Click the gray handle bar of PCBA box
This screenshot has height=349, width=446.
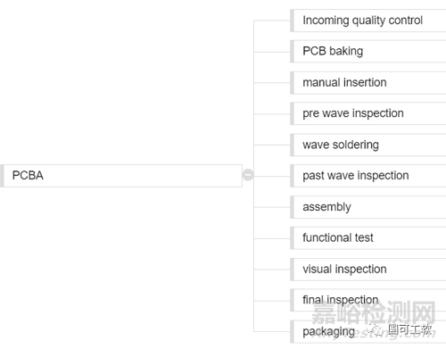[x=2, y=176]
